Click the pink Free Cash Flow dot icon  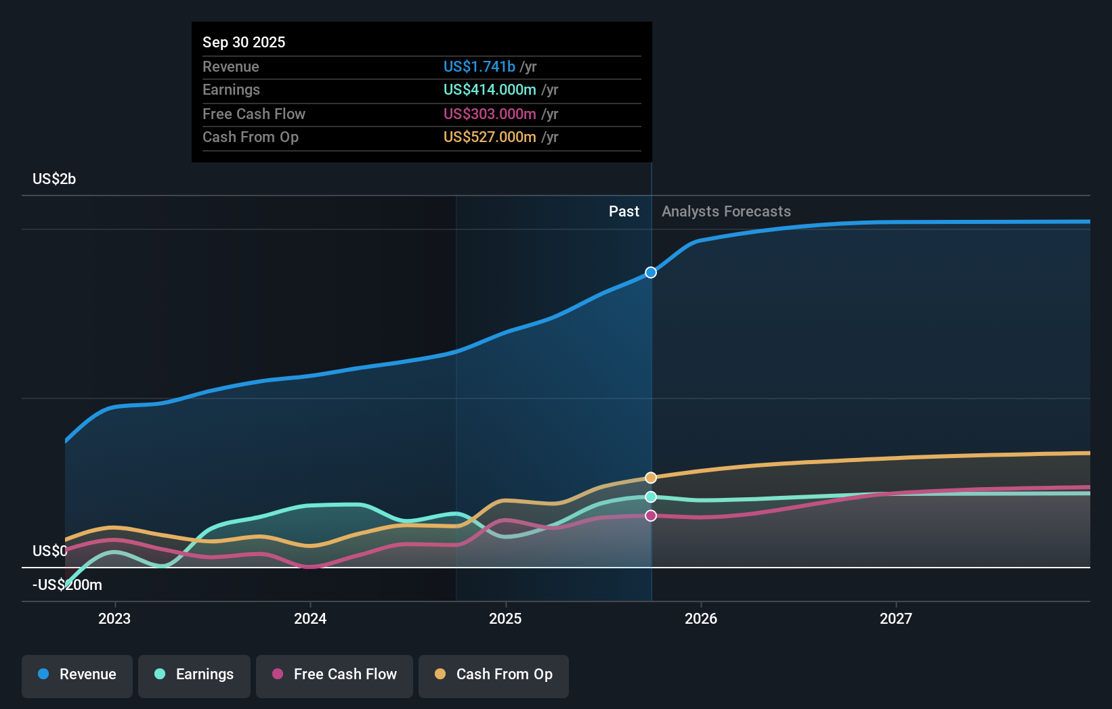click(x=278, y=674)
